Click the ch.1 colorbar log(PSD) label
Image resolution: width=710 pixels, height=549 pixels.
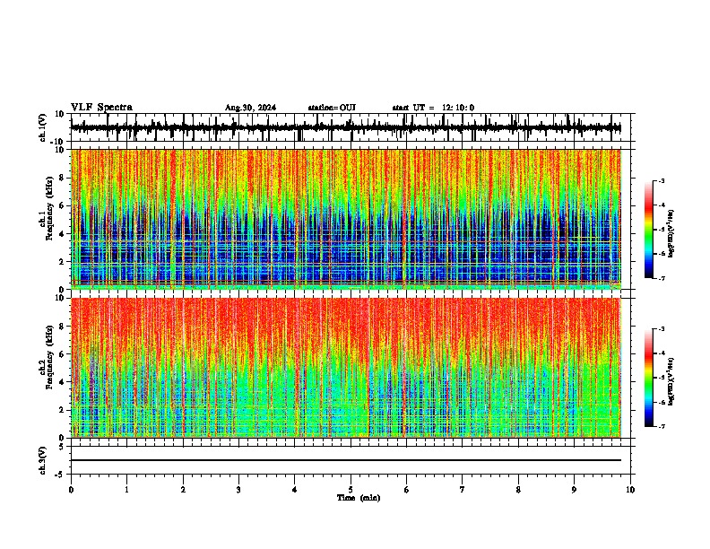(x=671, y=233)
